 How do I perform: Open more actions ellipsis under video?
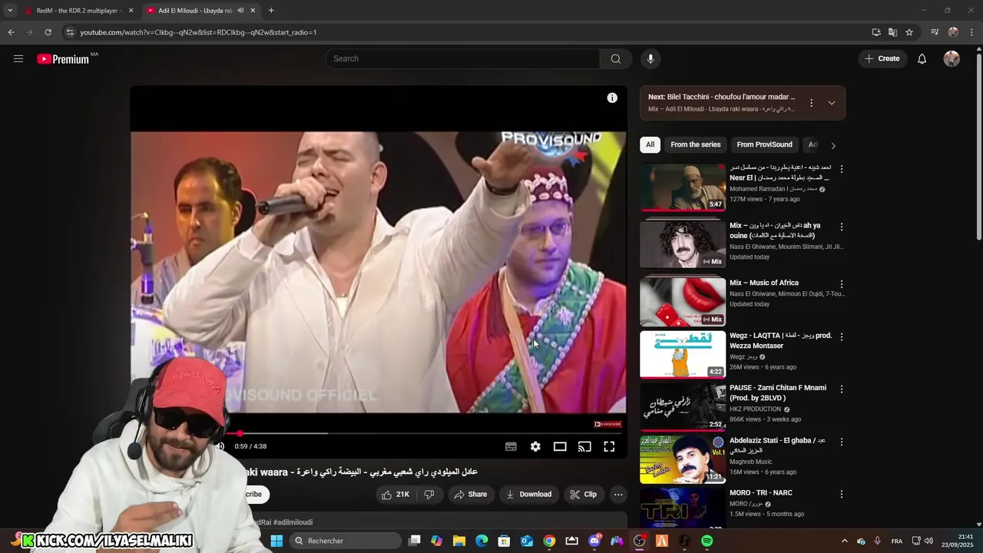(618, 495)
